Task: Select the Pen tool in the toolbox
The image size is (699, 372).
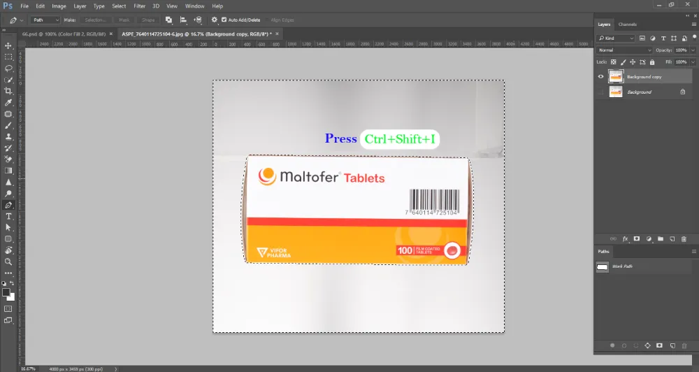Action: [8, 205]
